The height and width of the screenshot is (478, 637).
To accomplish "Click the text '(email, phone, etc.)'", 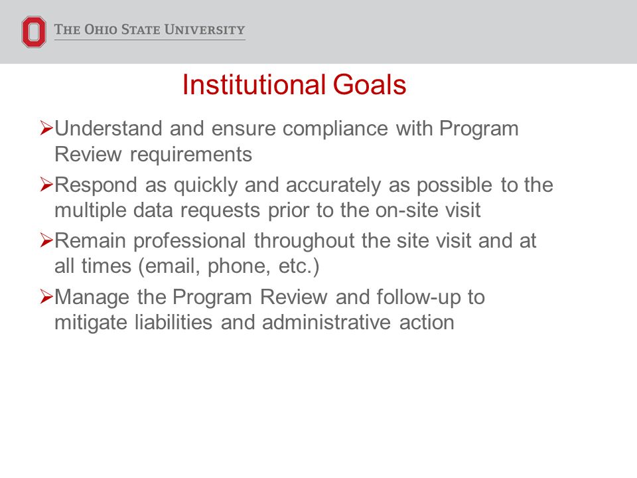I will (x=229, y=267).
